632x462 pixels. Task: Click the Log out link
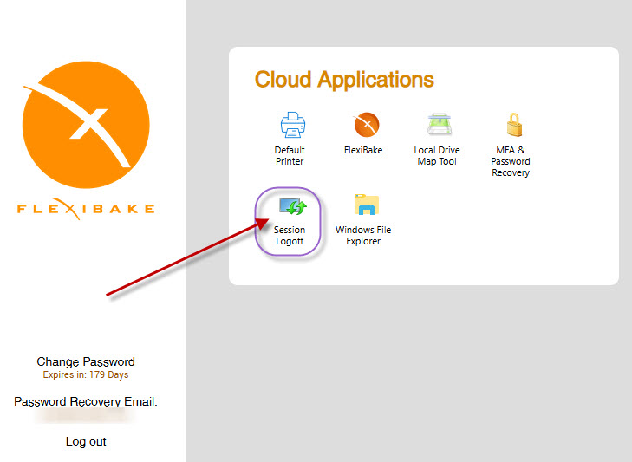(86, 441)
